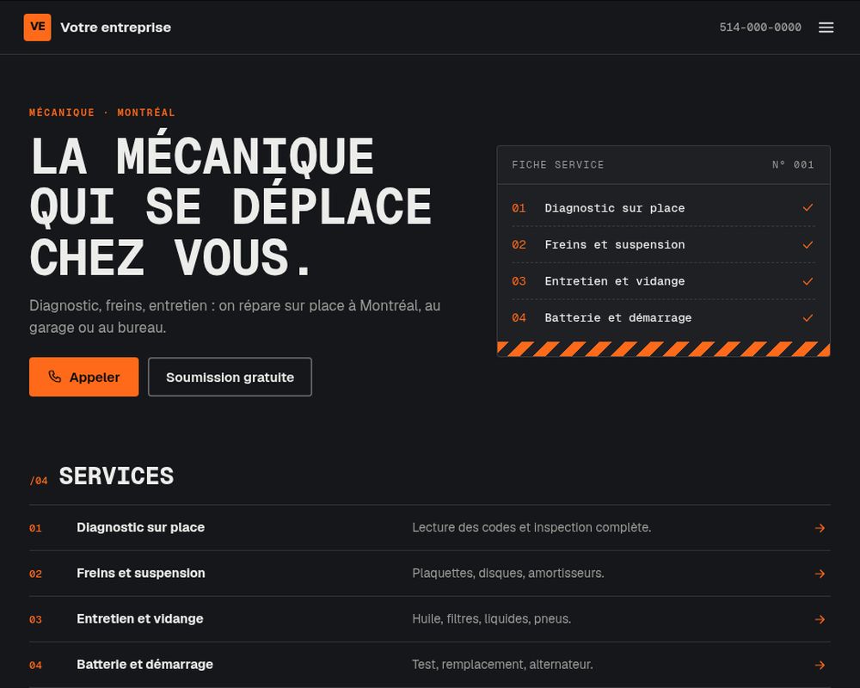Screen dimensions: 860x688
Task: Click checkmark beside fiche row Freins et suspension
Action: [x=808, y=245]
